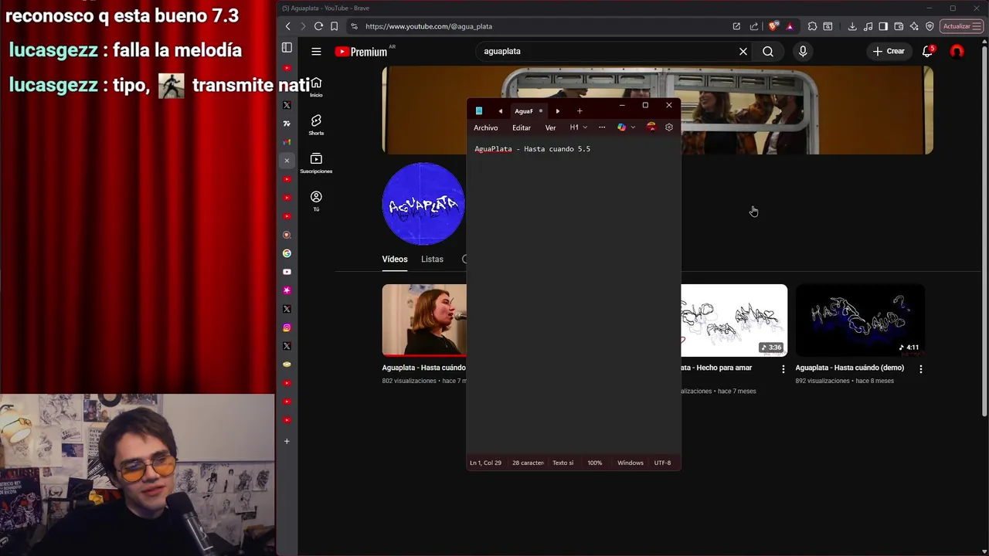Open the Tú section in the YouTube sidebar

[x=316, y=201]
